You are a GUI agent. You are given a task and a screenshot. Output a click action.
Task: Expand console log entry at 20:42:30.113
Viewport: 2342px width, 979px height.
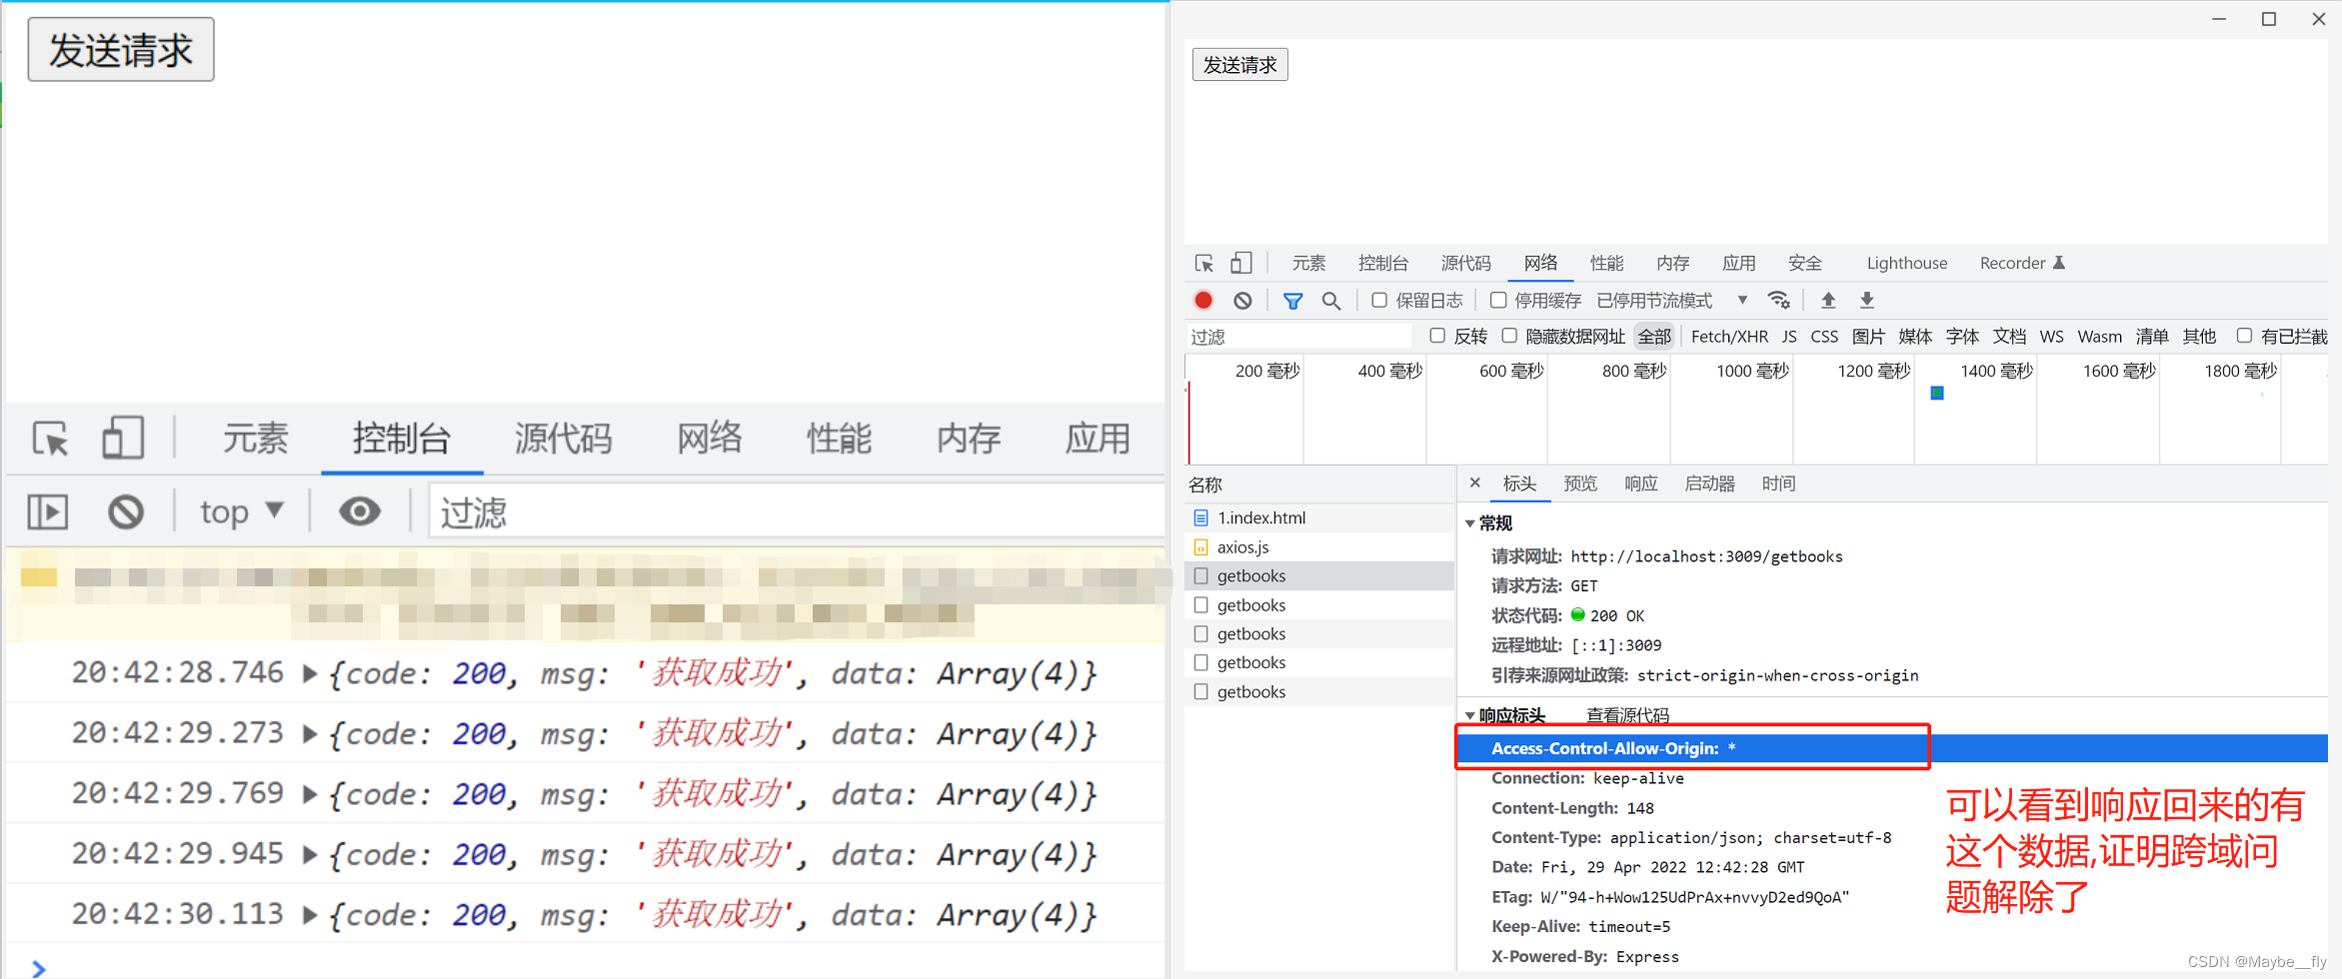pos(310,915)
